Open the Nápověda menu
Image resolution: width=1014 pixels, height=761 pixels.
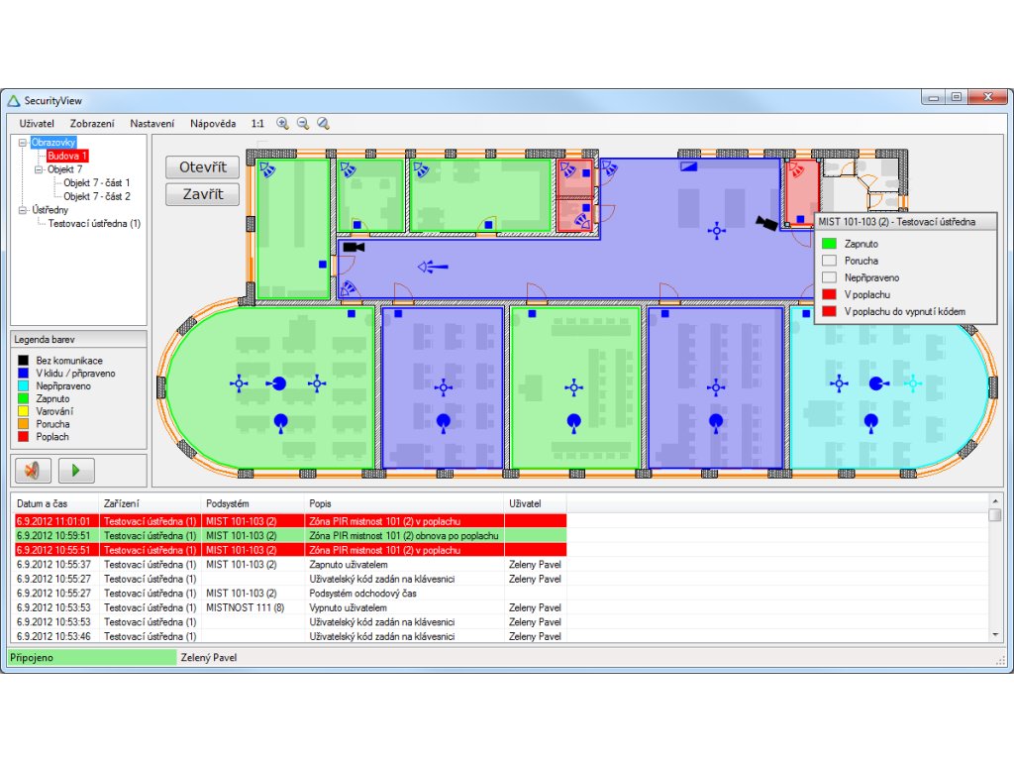point(213,124)
